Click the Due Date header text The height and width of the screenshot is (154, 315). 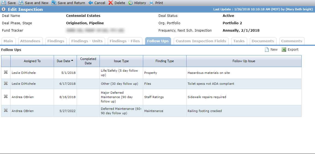click(x=64, y=61)
